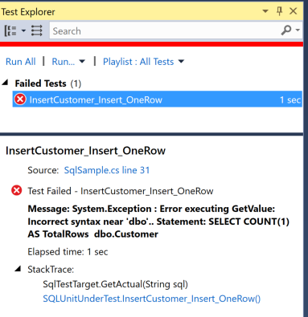Click Playlist : All Tests link
This screenshot has width=308, height=317.
pos(138,62)
